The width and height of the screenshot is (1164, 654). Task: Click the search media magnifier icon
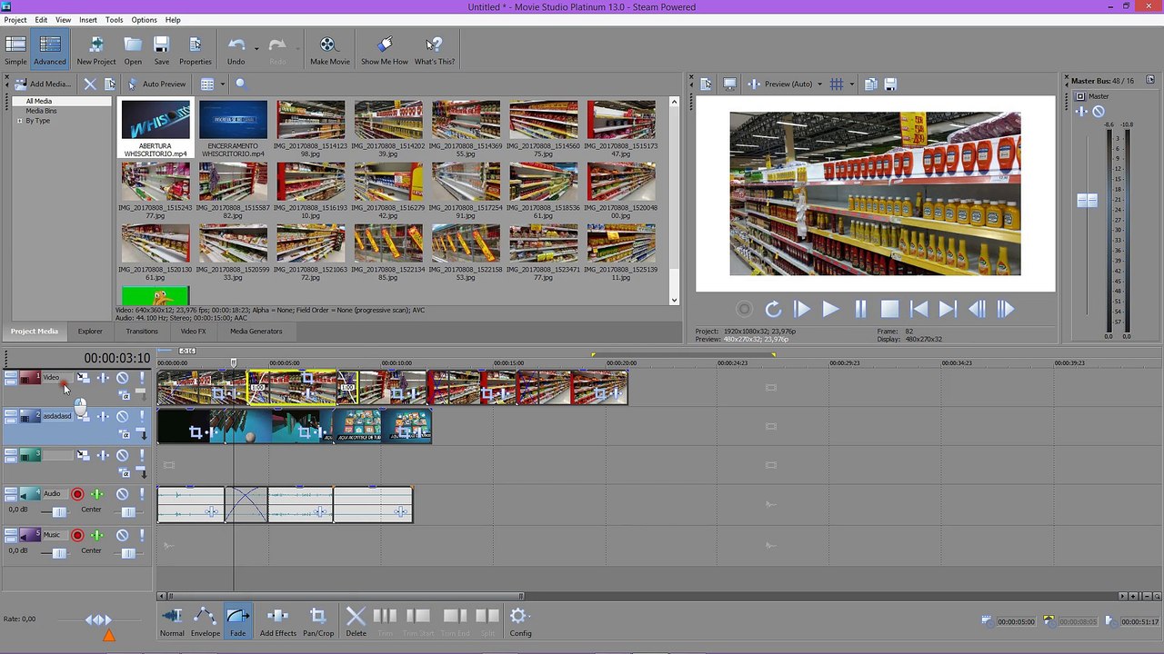(241, 84)
